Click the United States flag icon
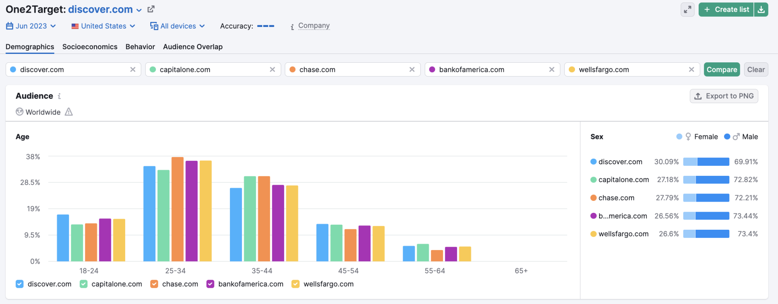This screenshot has width=778, height=304. (75, 26)
